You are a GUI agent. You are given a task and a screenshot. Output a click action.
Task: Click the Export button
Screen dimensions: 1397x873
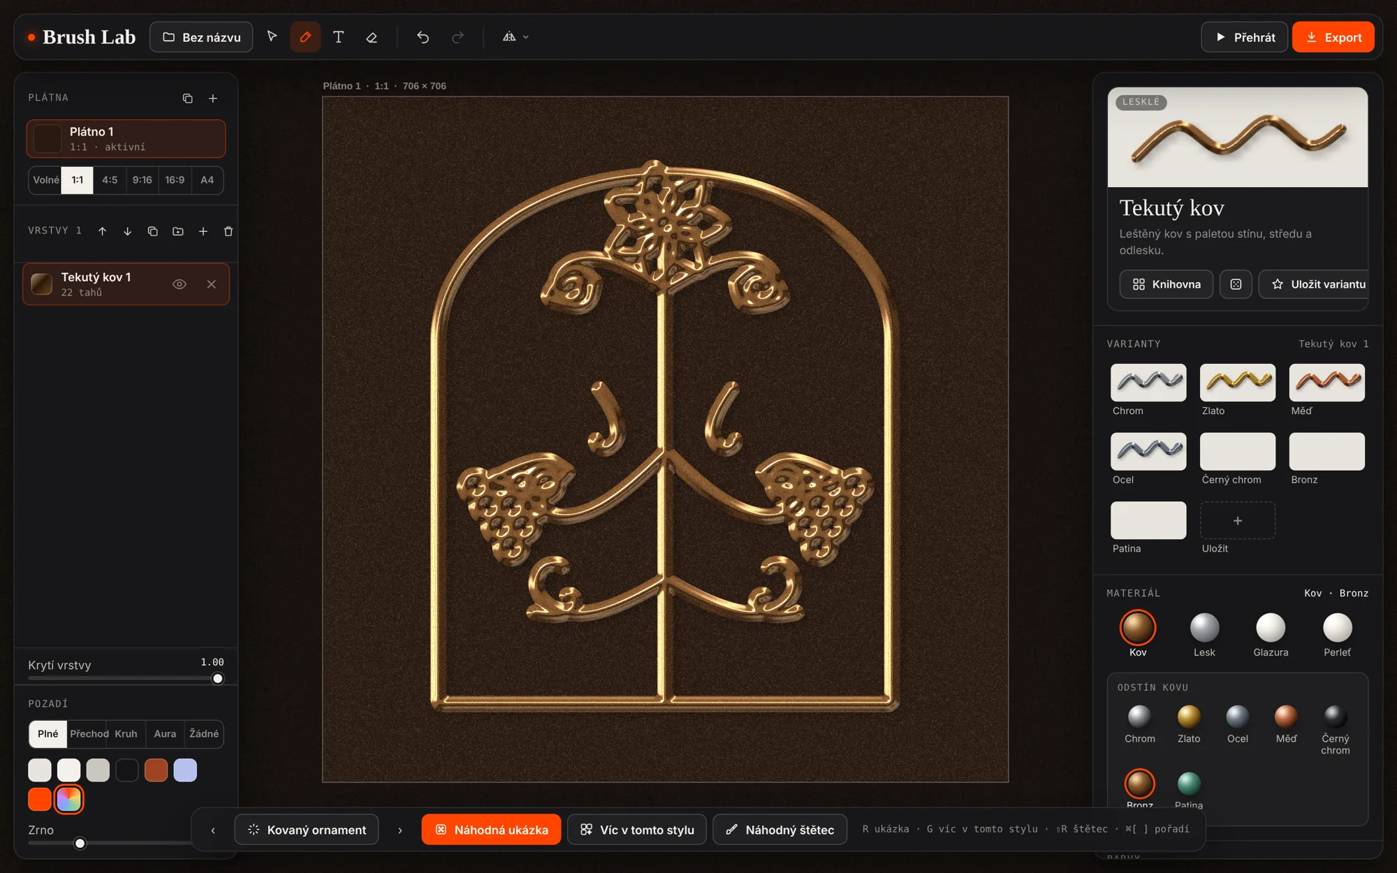coord(1333,37)
